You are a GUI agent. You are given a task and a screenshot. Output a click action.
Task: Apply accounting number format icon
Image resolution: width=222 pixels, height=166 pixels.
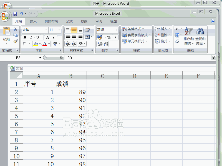click(100, 37)
